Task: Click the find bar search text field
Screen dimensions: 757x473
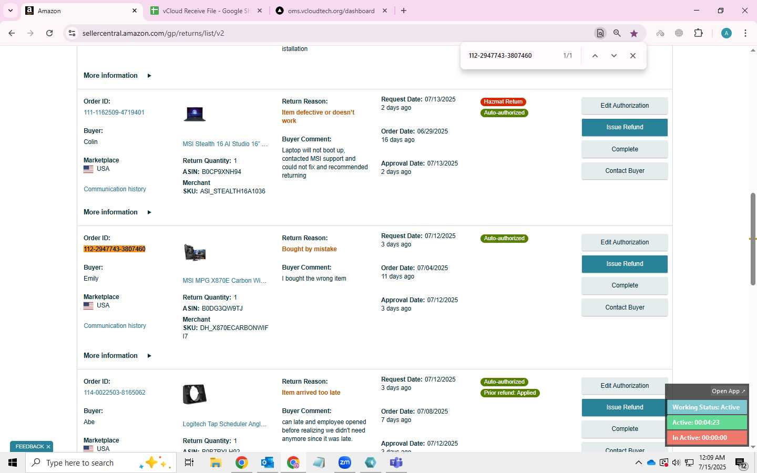Action: (513, 56)
